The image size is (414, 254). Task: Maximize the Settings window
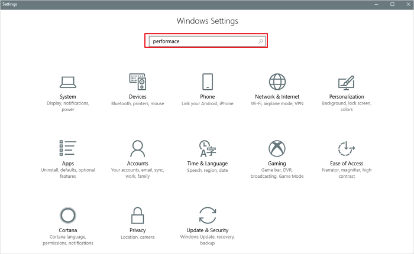click(392, 4)
